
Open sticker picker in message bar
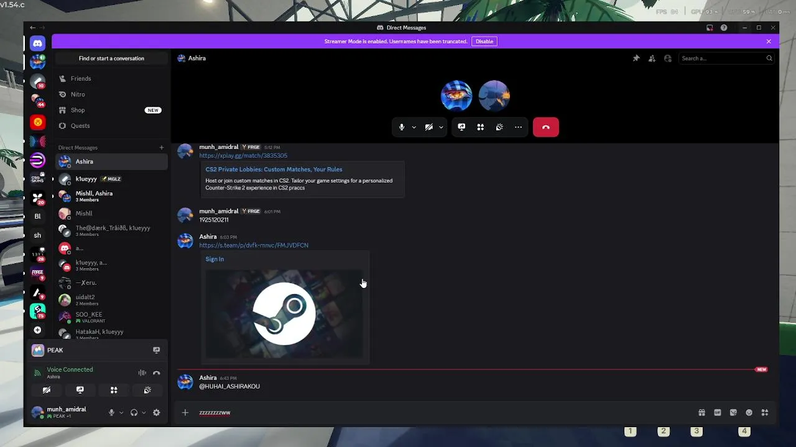[733, 413]
